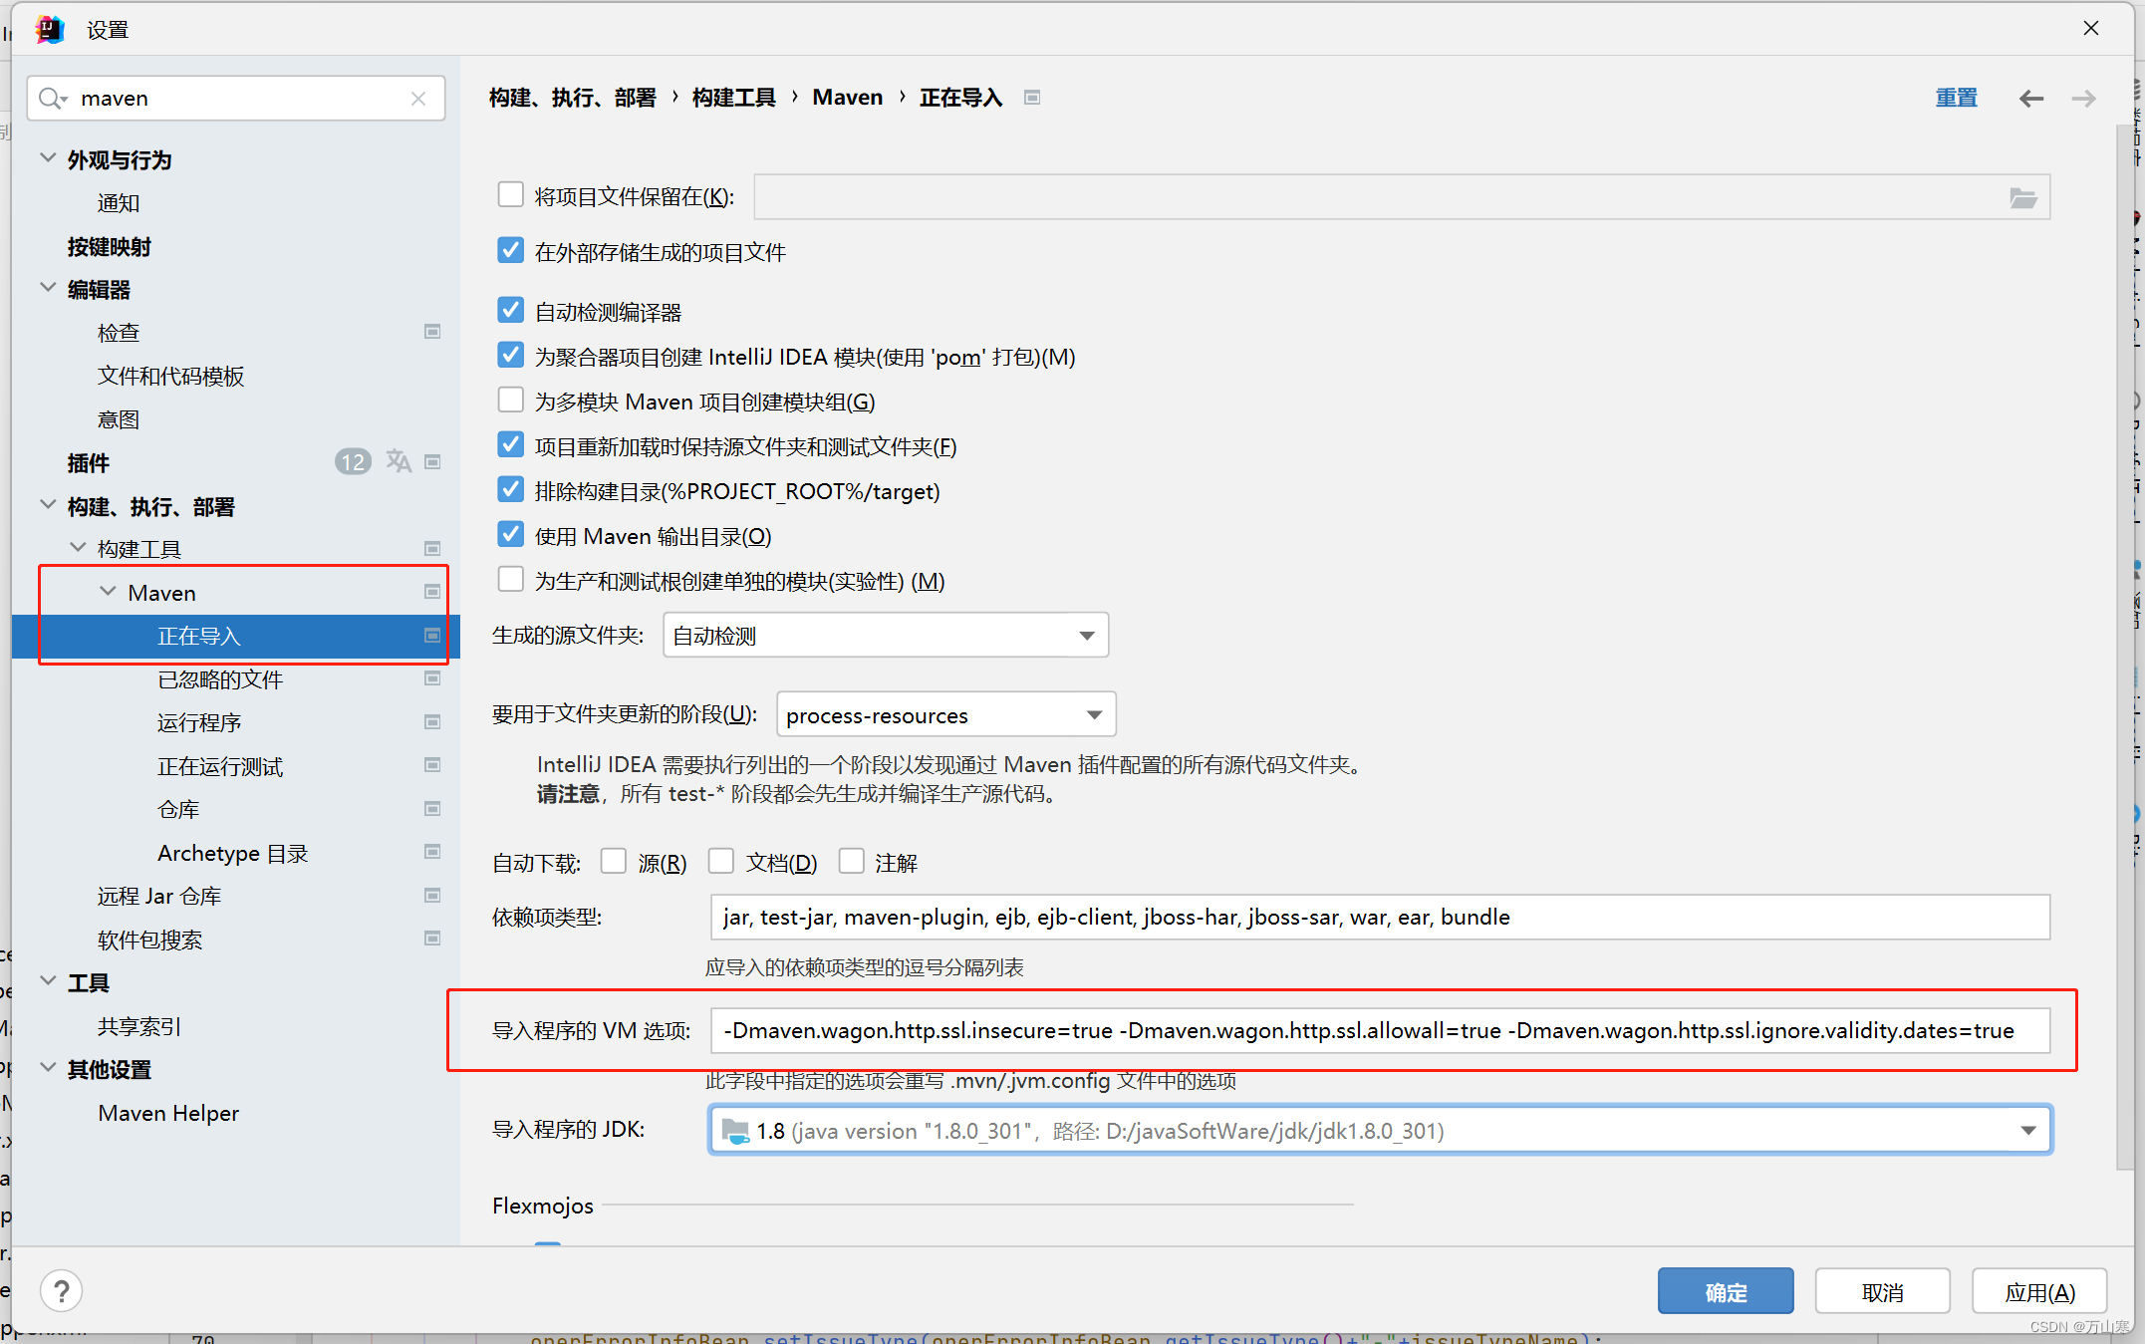Screen dimensions: 2145x1344
Task: Click the 仓库 (Repository) settings icon
Action: (x=431, y=810)
